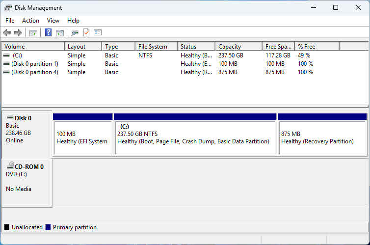Click the Connect/Refresh disk toolbar icon
The height and width of the screenshot is (245, 370).
coord(75,33)
